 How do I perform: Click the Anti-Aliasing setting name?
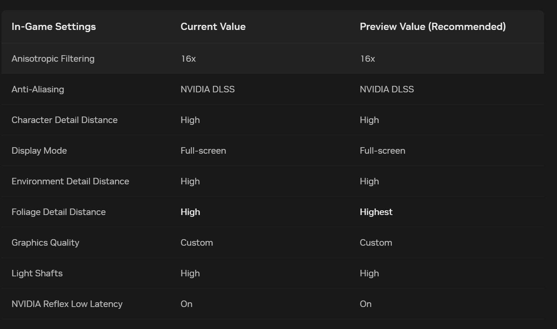(x=38, y=89)
